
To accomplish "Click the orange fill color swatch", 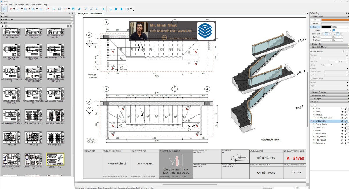I will pos(335,20).
